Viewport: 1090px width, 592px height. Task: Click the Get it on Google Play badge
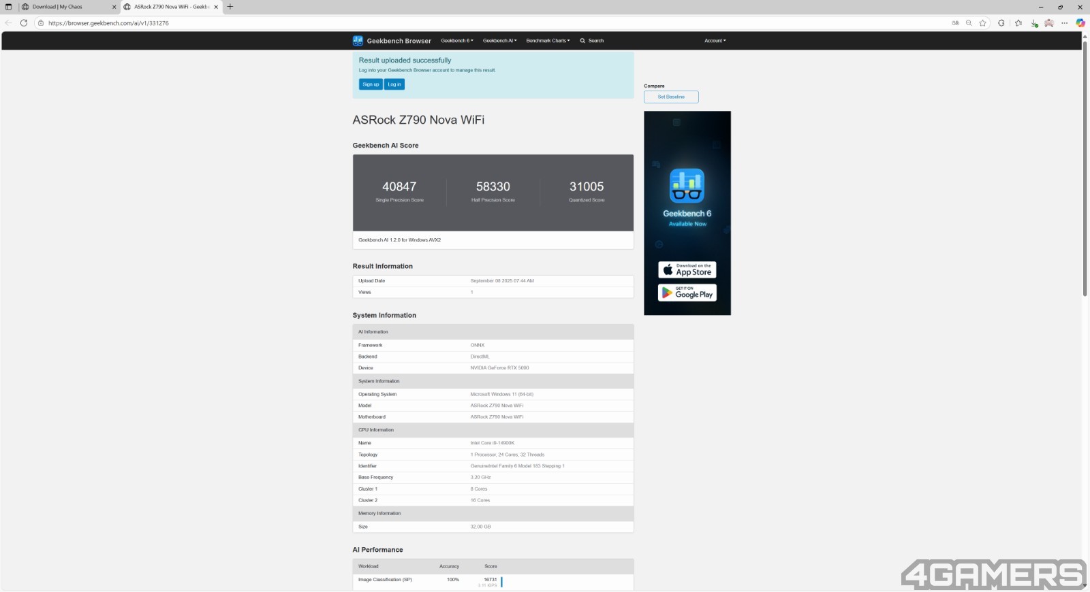687,293
